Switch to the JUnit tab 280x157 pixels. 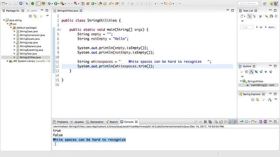32,10
